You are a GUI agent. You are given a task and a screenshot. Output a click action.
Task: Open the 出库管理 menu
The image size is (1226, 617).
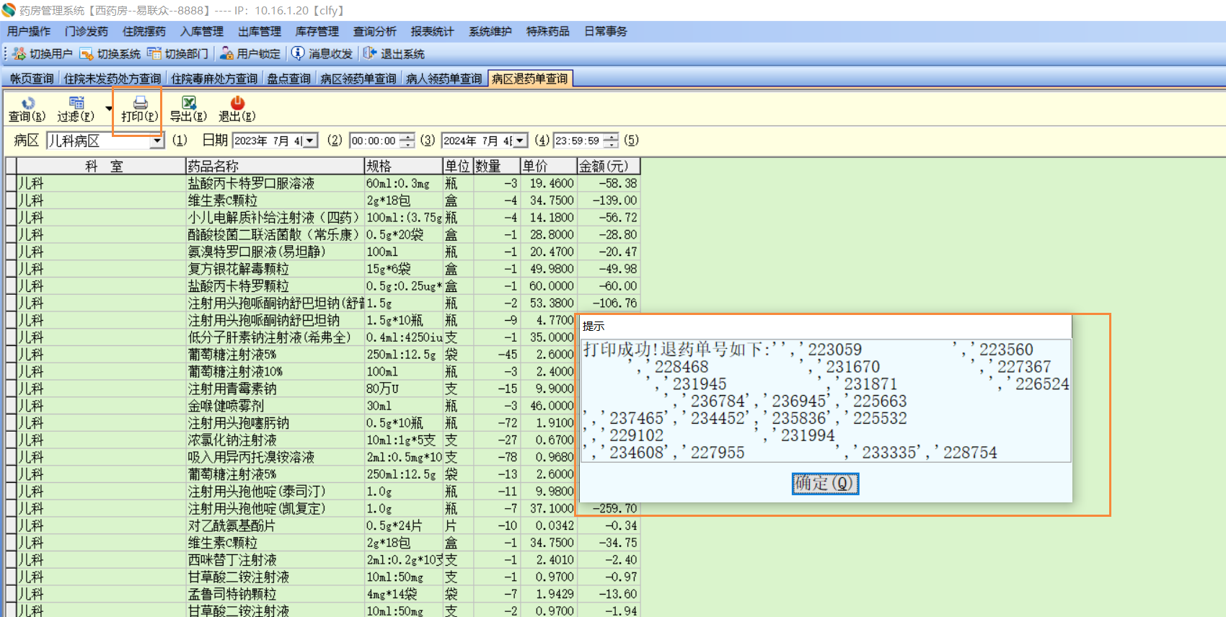pyautogui.click(x=260, y=32)
